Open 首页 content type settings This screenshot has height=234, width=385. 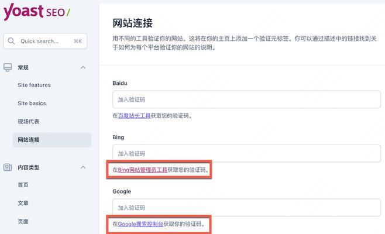(23, 185)
